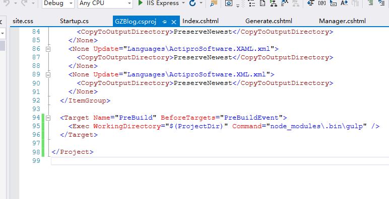
Task: Click the BeforeTargets attribute name
Action: 188,118
